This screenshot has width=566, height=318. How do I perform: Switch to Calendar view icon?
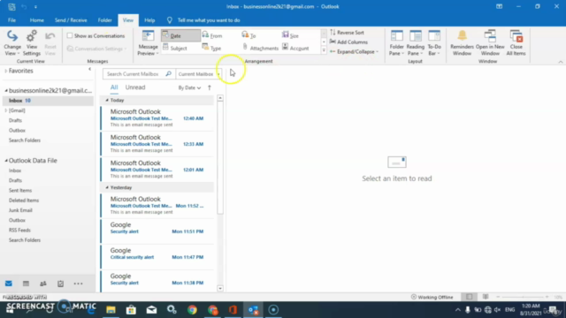click(26, 284)
